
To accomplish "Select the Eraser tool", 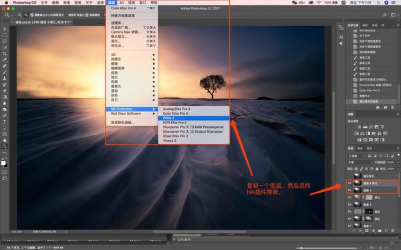I will [x=5, y=91].
